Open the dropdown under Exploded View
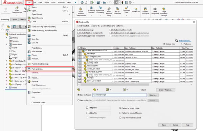This screenshot has height=131, width=203. click(x=126, y=16)
